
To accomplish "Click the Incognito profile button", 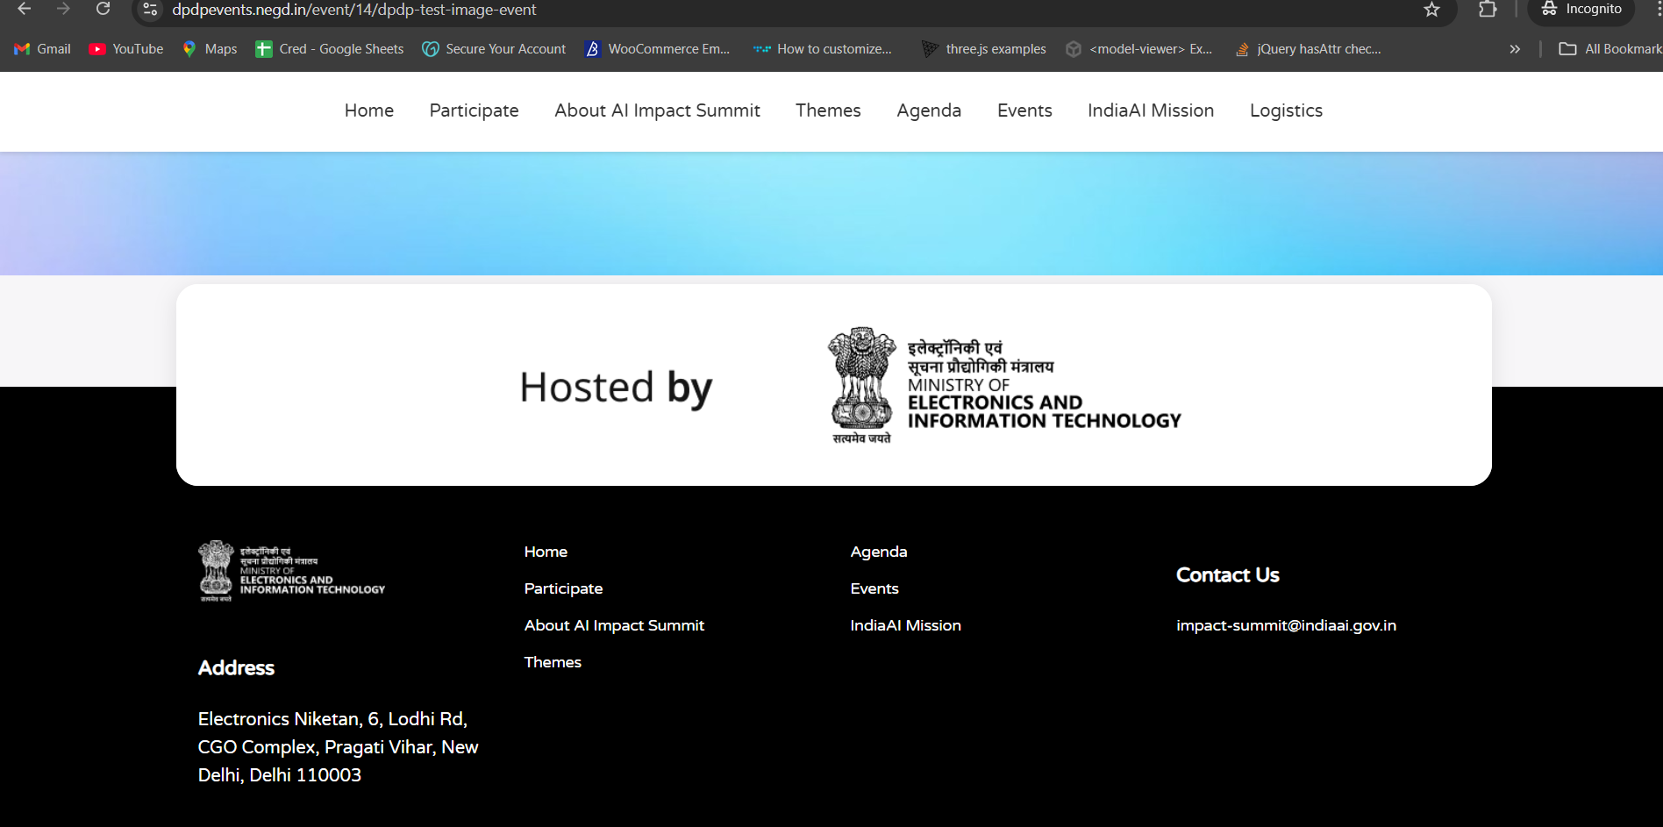I will coord(1581,10).
